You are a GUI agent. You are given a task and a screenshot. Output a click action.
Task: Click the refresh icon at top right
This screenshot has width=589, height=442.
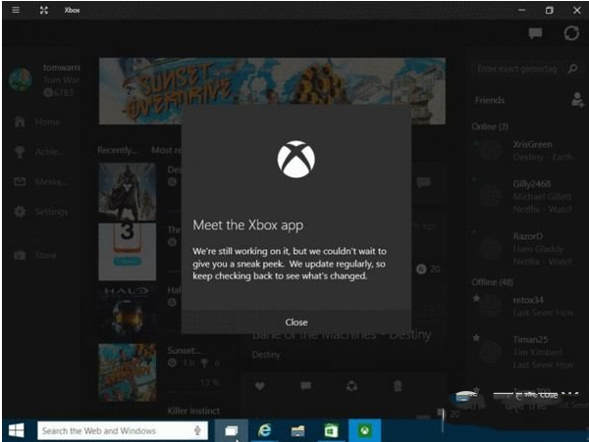(x=571, y=33)
